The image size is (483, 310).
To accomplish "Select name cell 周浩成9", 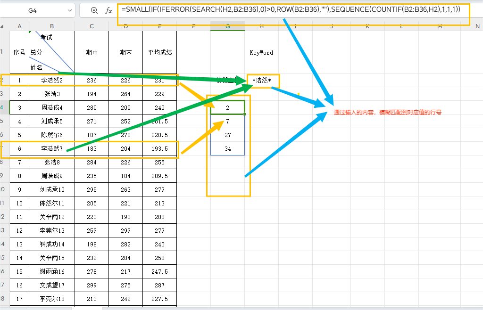I will (52, 176).
